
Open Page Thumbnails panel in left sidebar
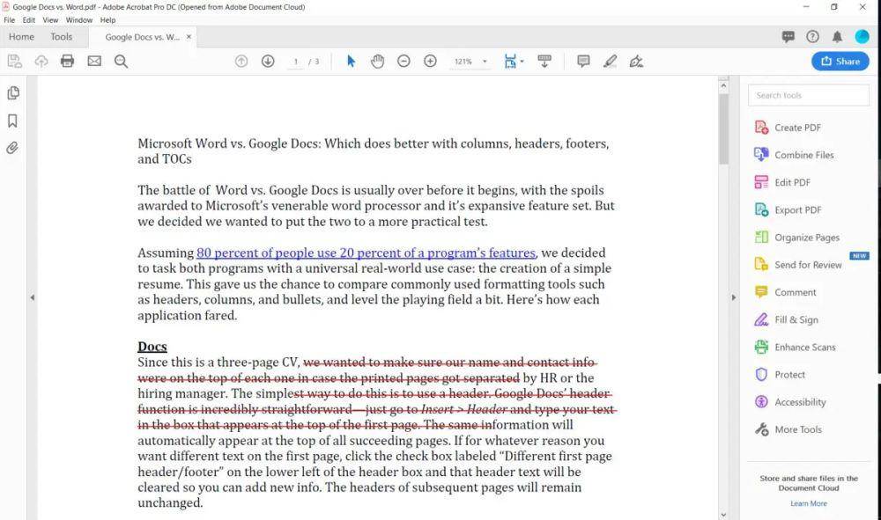pos(13,93)
